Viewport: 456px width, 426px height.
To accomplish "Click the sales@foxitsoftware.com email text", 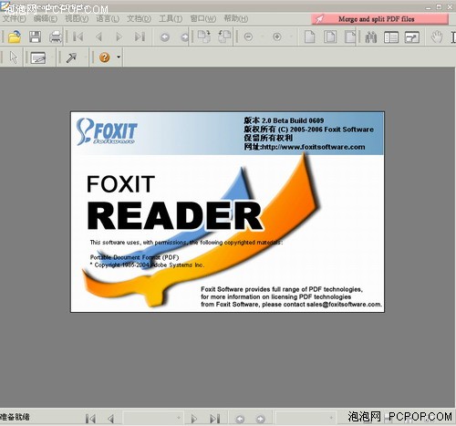I will pos(344,305).
